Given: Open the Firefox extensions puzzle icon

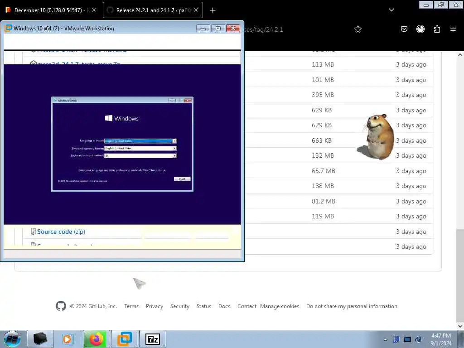Looking at the screenshot, I should coord(437,29).
